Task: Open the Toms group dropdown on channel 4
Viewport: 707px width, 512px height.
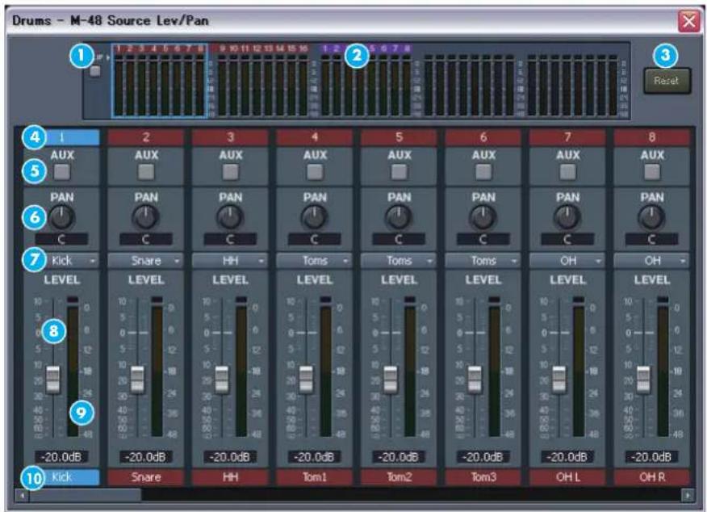Action: (315, 260)
